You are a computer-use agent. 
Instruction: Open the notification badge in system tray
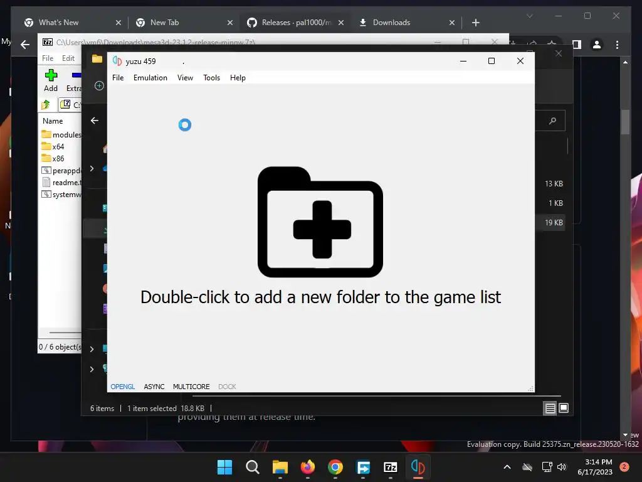624,467
